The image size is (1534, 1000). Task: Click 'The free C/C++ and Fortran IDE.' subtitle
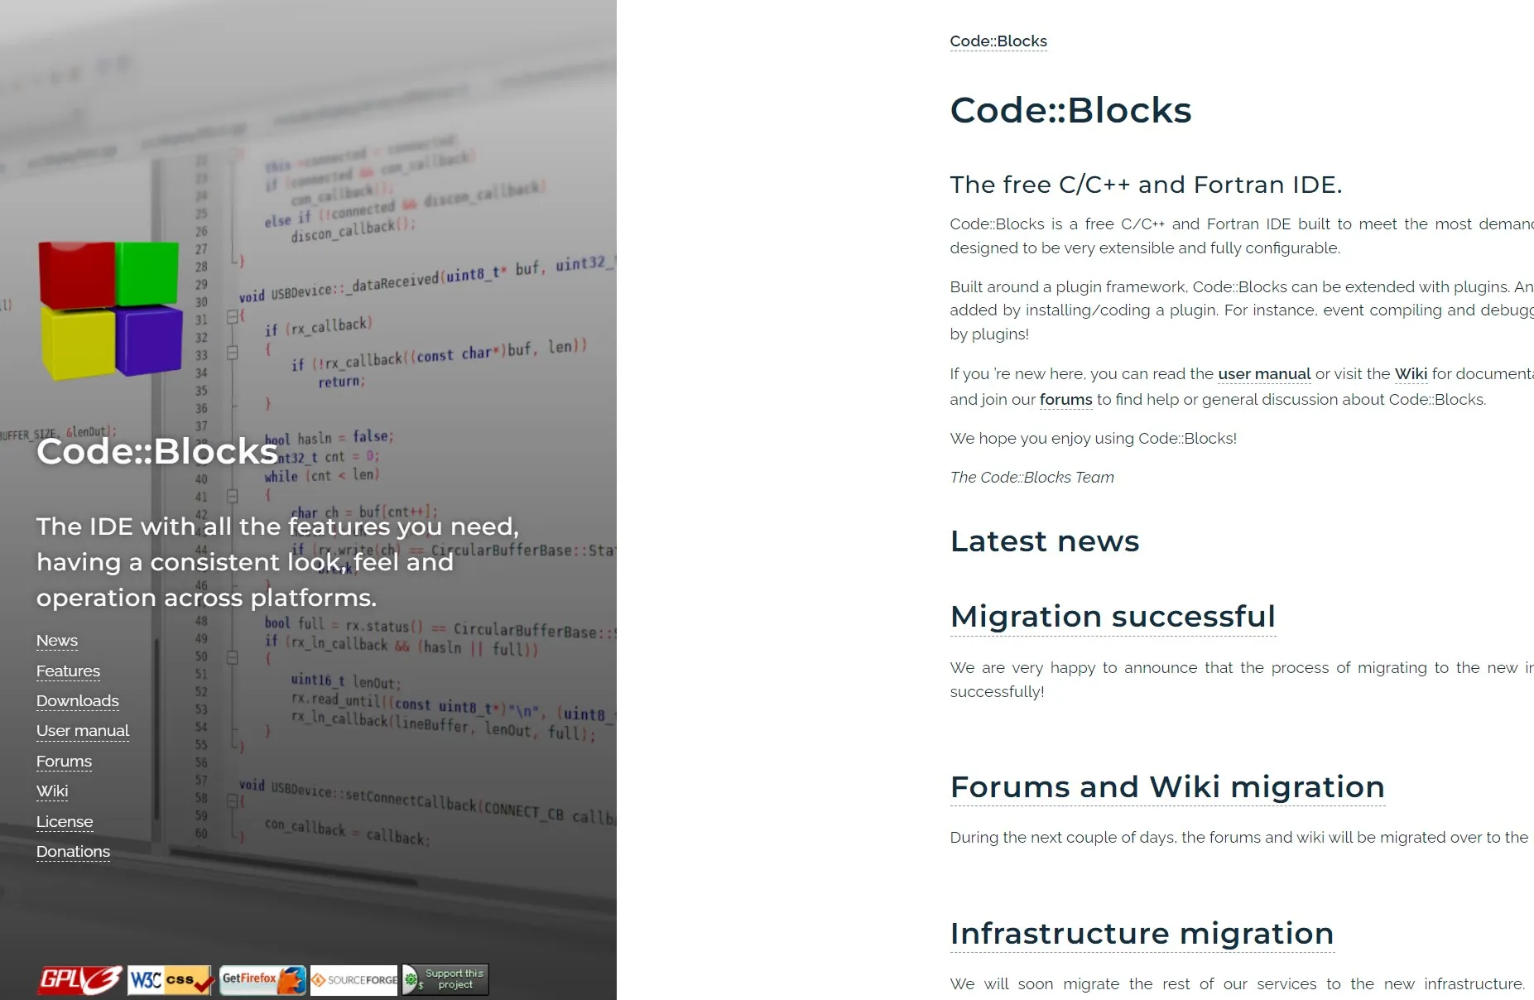coord(1146,185)
